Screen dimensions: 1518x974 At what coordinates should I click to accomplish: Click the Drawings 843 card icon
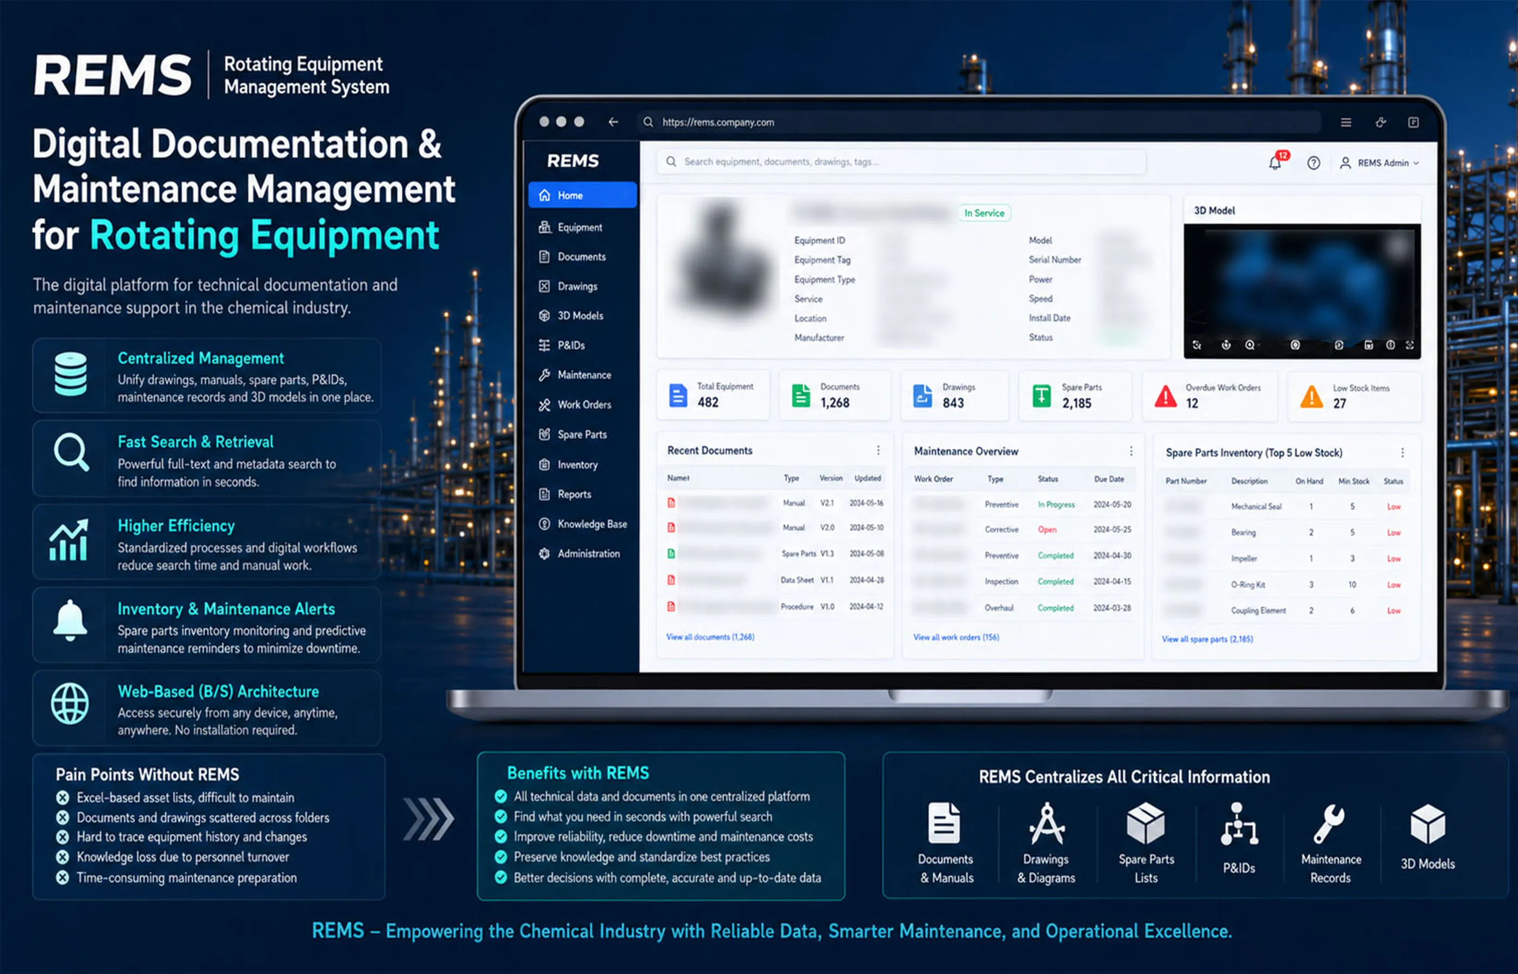click(x=923, y=396)
